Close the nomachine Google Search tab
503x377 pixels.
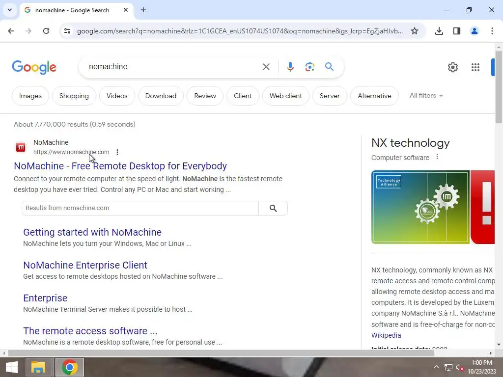click(126, 10)
